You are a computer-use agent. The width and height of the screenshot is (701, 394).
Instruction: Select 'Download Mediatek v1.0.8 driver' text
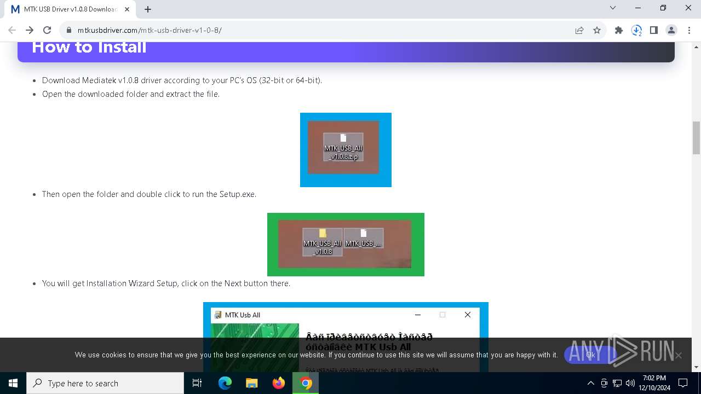click(182, 80)
